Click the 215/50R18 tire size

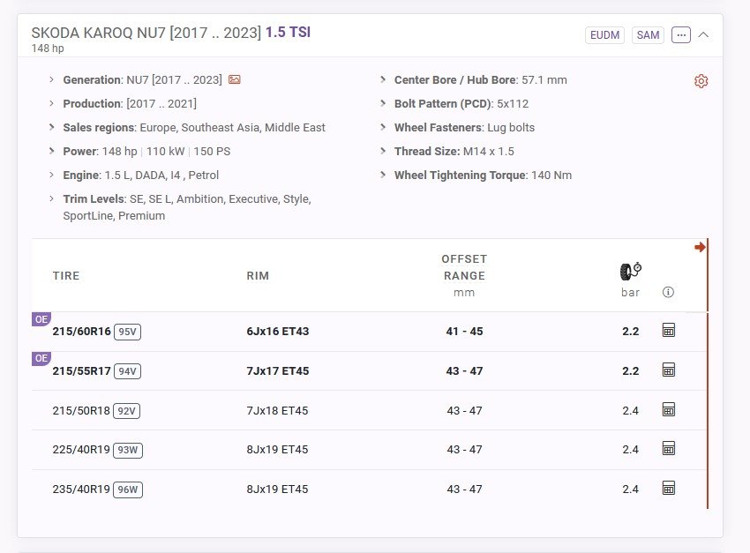point(81,411)
